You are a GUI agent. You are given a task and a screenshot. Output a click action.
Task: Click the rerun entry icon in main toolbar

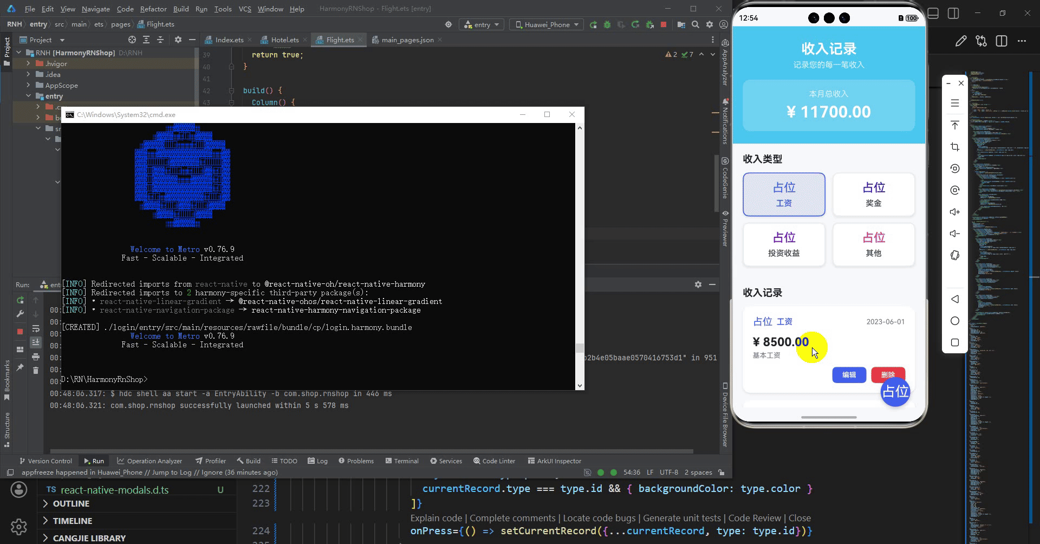pos(593,24)
